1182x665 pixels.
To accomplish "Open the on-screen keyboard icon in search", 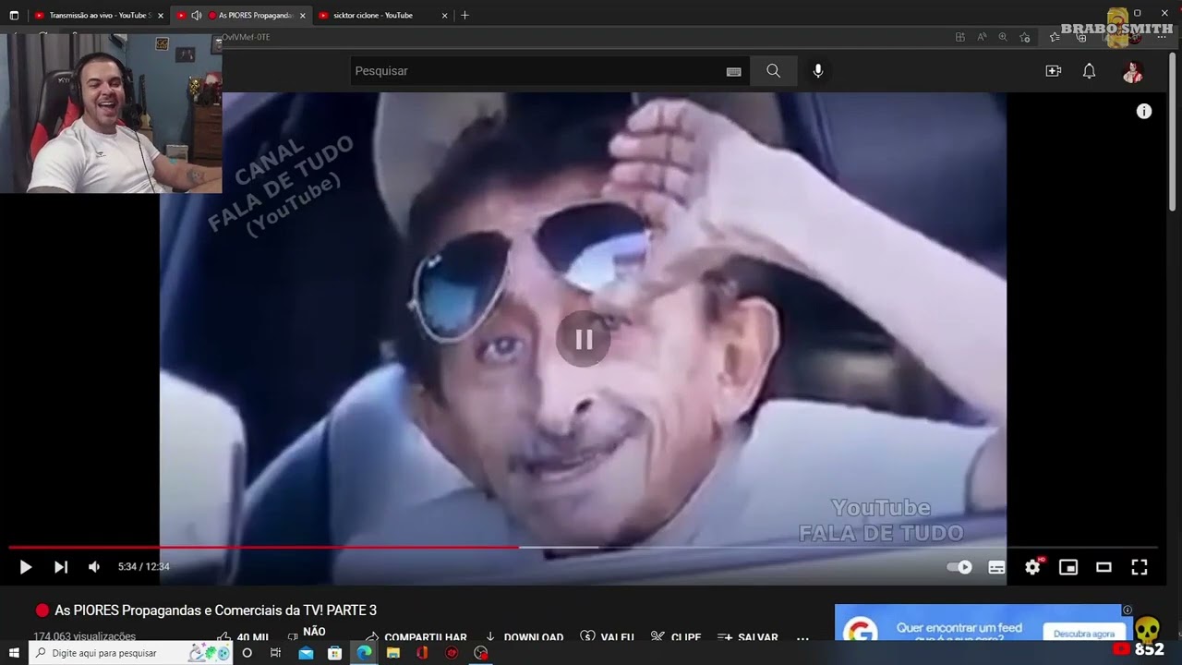I will [x=734, y=71].
